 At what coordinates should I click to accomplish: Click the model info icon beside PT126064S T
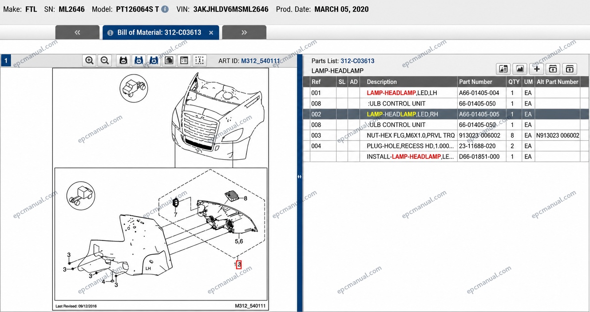tap(165, 9)
